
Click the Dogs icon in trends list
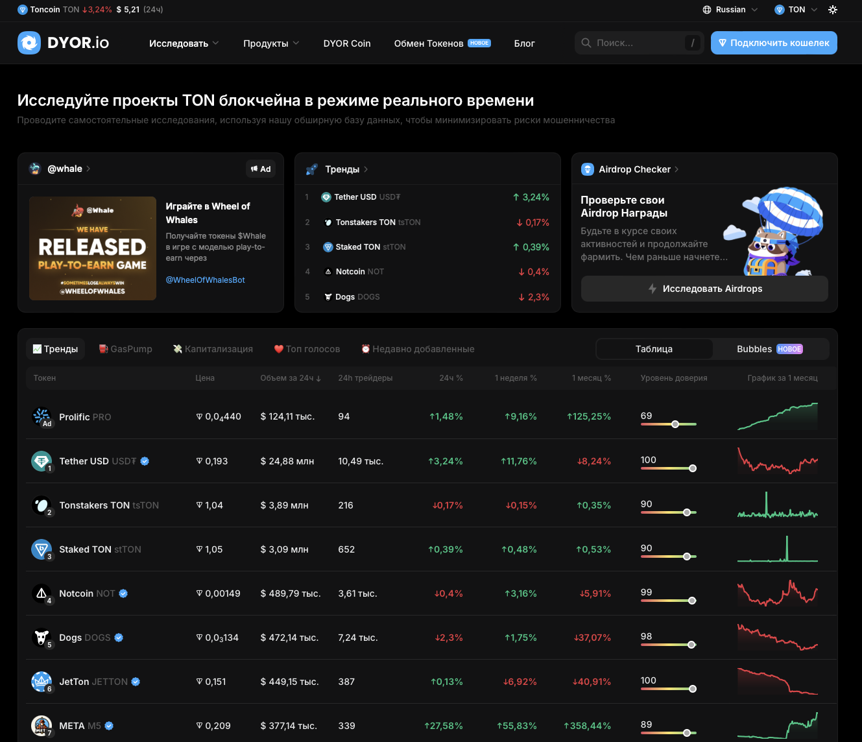pyautogui.click(x=328, y=297)
